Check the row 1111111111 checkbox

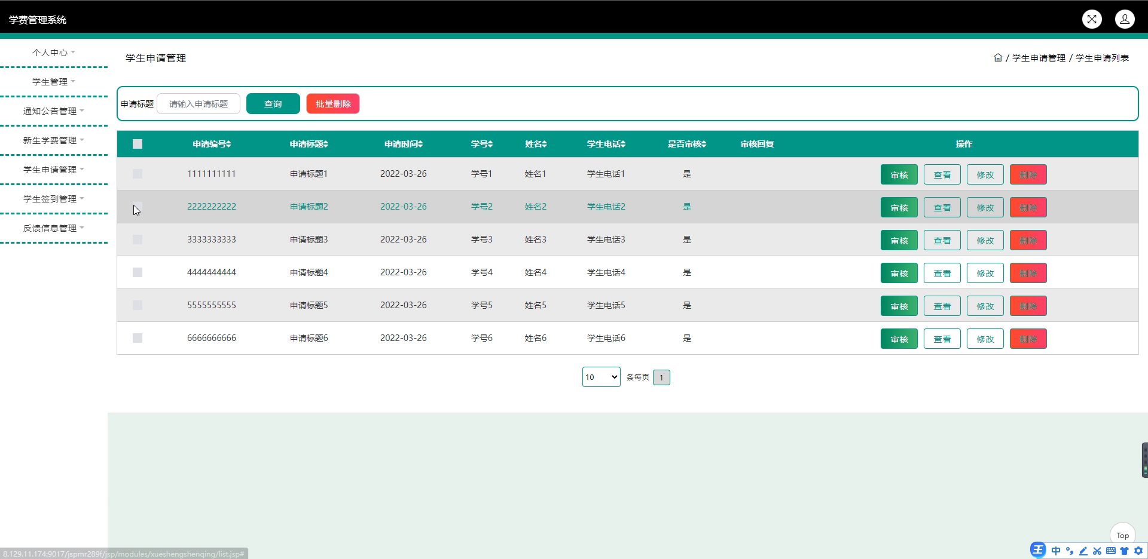[138, 174]
